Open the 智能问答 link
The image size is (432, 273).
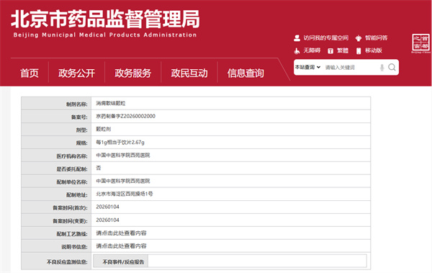point(377,37)
